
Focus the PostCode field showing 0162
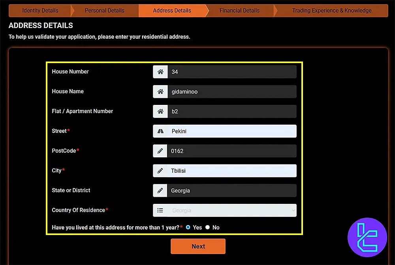click(232, 151)
